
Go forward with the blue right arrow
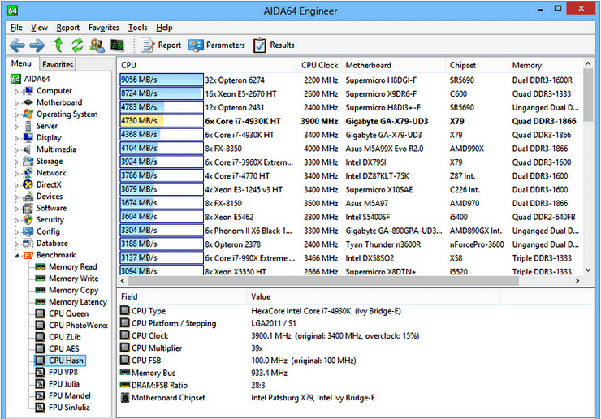[x=37, y=45]
